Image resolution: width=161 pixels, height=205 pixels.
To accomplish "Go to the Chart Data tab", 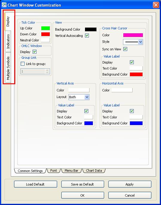I will click(94, 171).
